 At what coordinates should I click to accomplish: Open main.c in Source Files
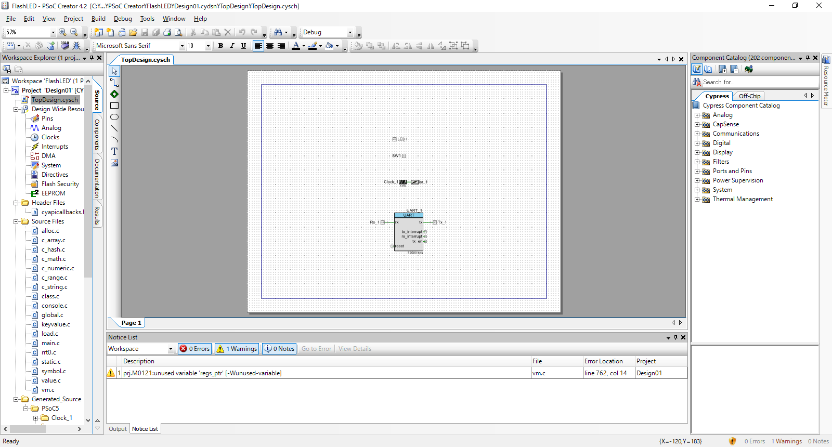click(x=50, y=343)
